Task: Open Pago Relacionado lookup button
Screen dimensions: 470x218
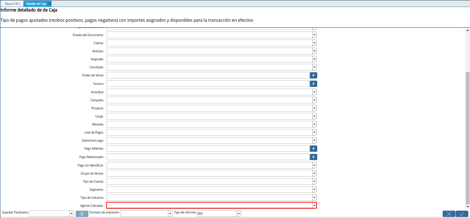Action: tap(313, 157)
